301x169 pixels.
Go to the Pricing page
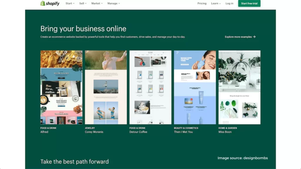pyautogui.click(x=202, y=4)
